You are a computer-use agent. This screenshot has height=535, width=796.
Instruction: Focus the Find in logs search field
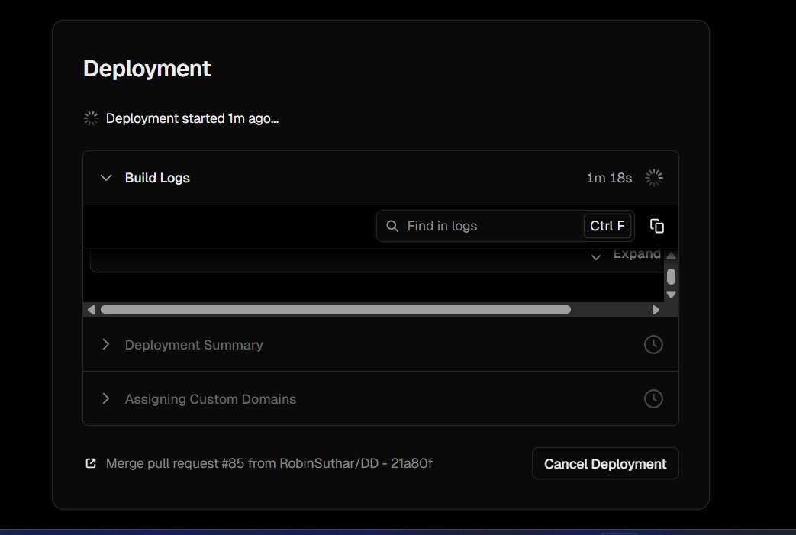click(505, 226)
